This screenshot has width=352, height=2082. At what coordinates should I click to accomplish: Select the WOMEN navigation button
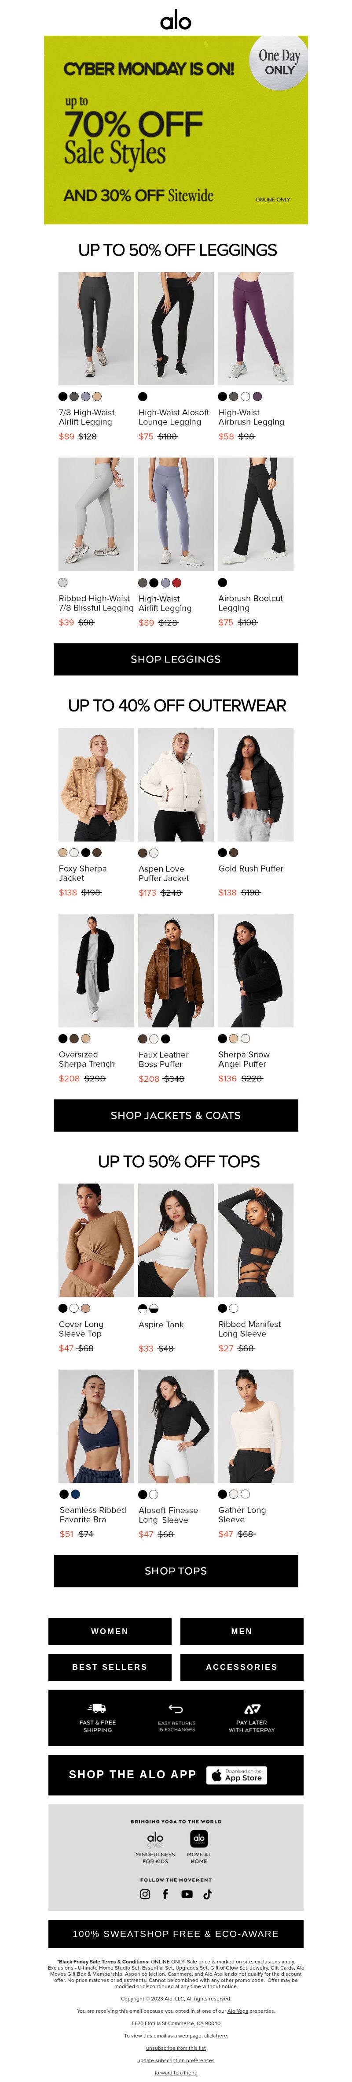(110, 1631)
